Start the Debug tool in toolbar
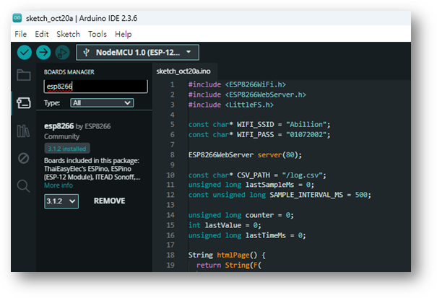Viewport: 437px width, 298px height. (x=62, y=53)
